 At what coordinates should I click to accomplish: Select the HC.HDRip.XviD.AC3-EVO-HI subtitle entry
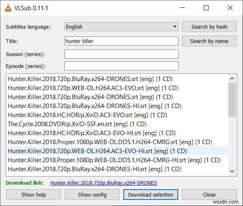[117, 133]
